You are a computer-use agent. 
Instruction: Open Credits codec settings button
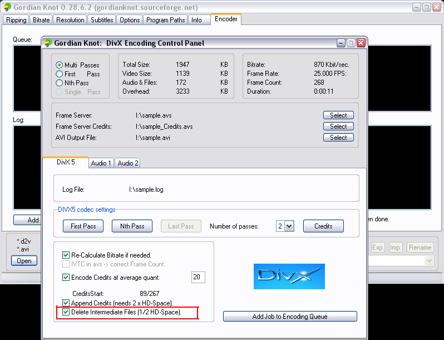pos(323,226)
